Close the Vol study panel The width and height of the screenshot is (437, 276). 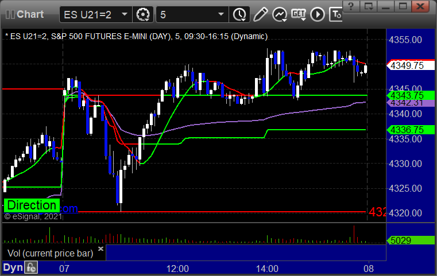(x=100, y=248)
